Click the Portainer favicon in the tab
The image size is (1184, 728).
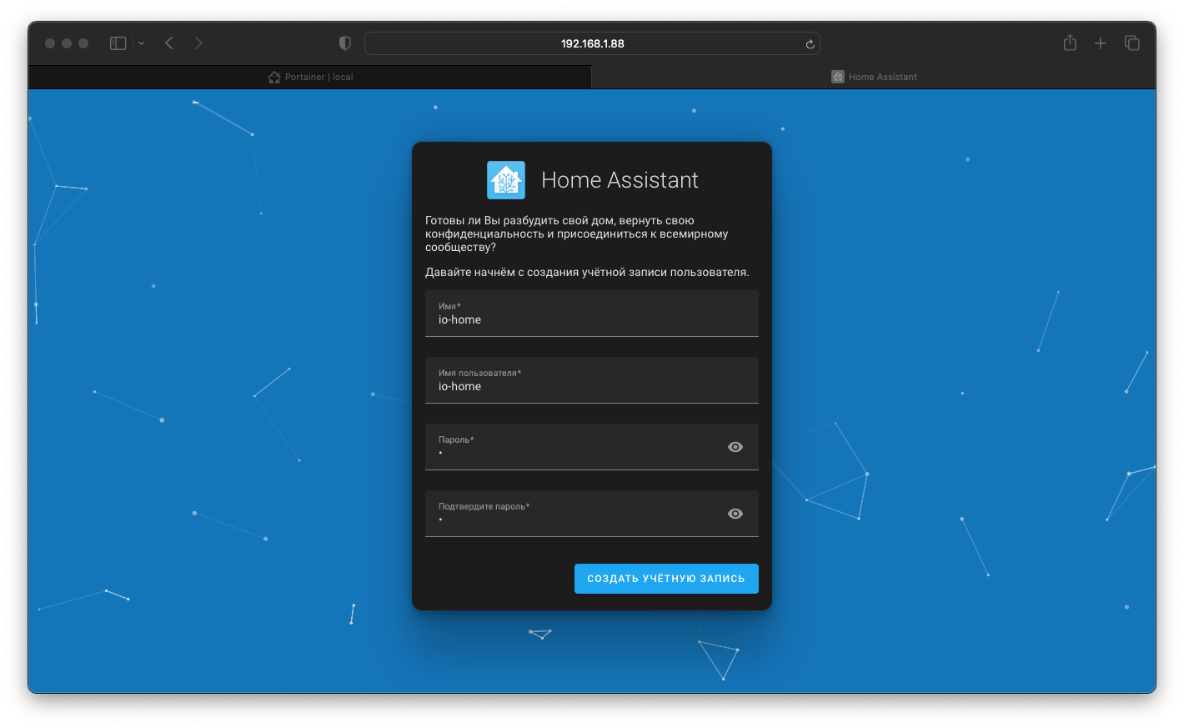(274, 76)
